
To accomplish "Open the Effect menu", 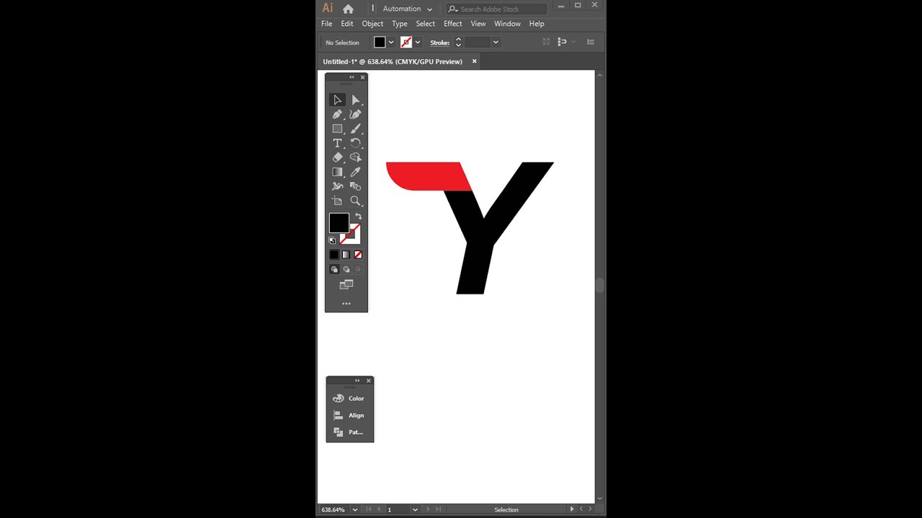I will [453, 24].
